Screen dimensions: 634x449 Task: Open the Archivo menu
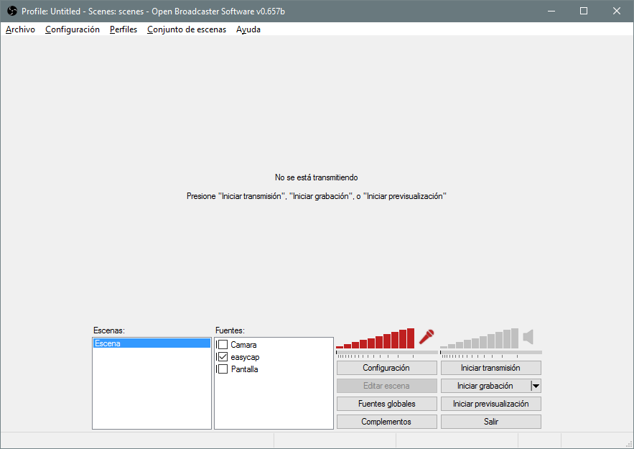(x=20, y=29)
